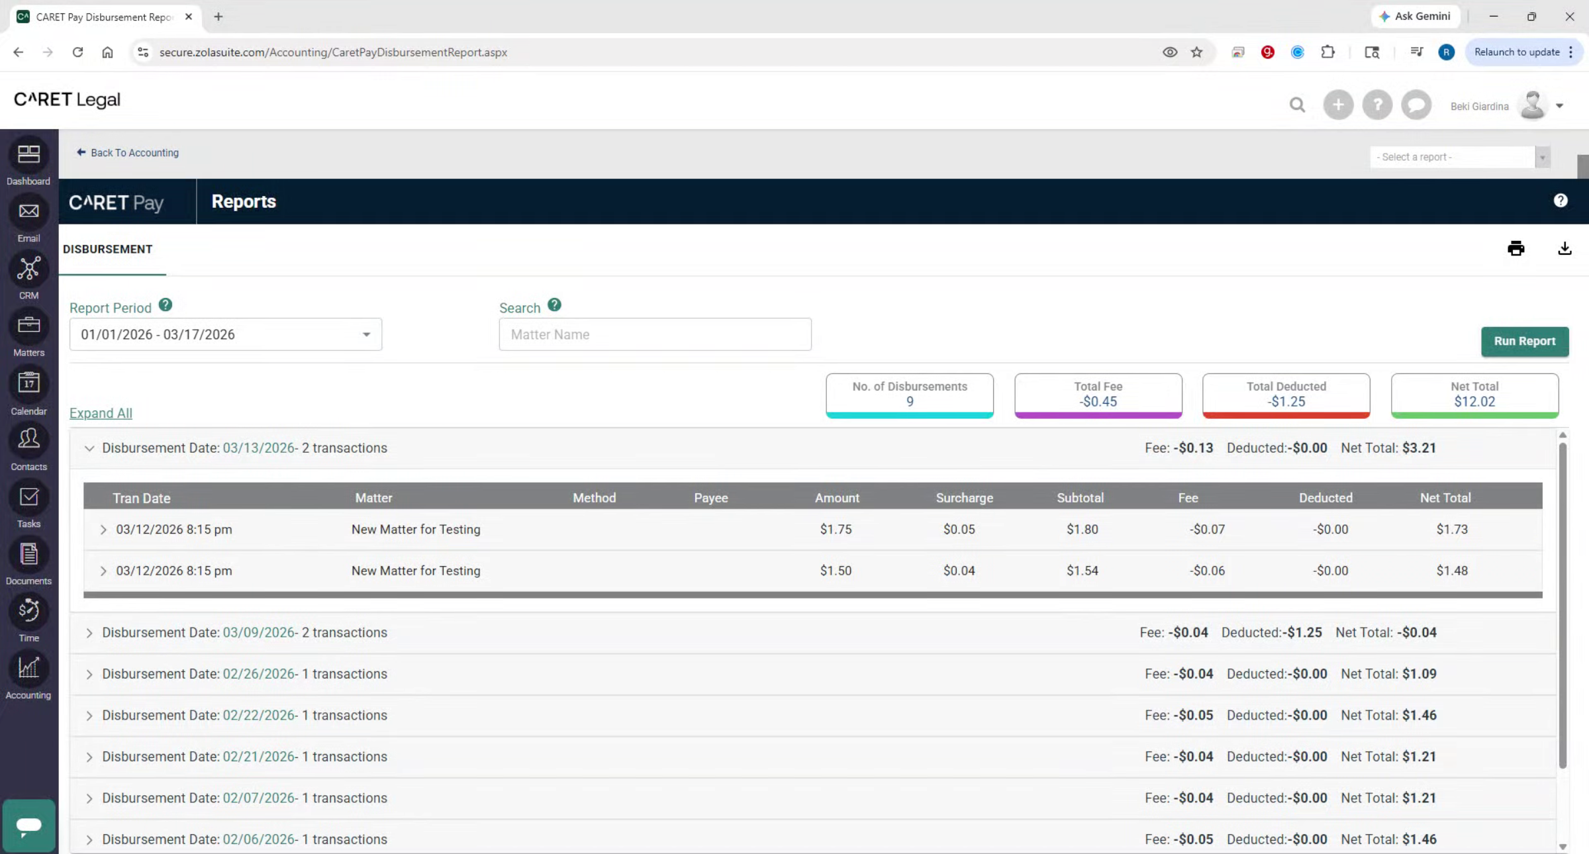Click the Report Period help tooltip icon

pyautogui.click(x=166, y=305)
